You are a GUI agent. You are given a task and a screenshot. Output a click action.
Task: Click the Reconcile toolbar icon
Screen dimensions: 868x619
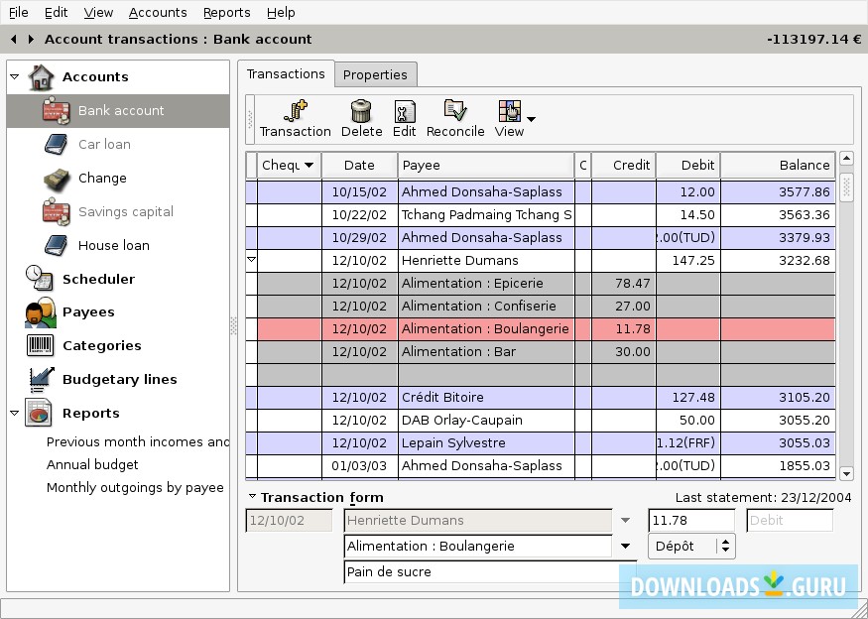coord(455,111)
